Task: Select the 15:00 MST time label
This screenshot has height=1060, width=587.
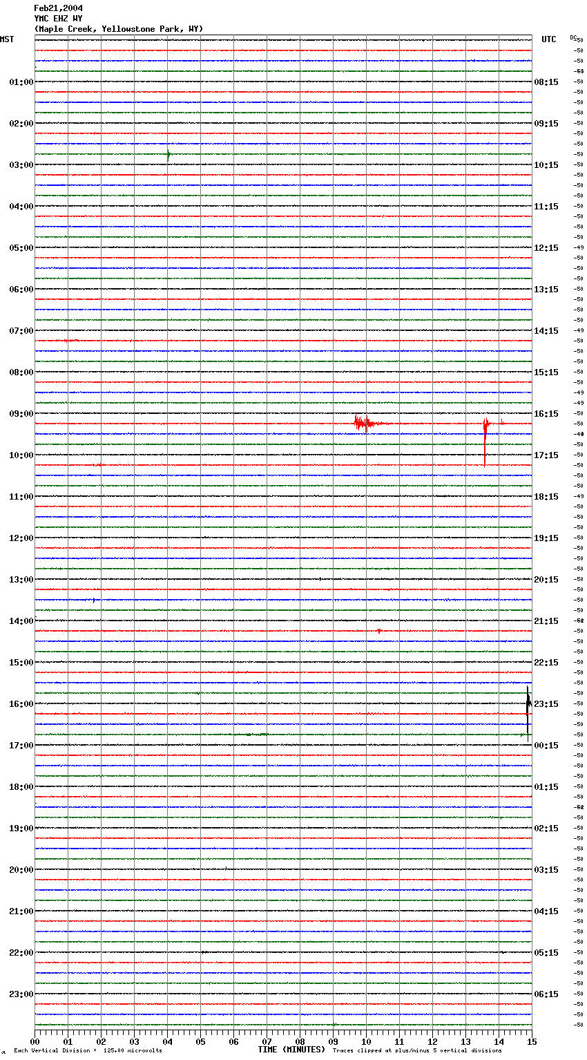Action: 21,663
